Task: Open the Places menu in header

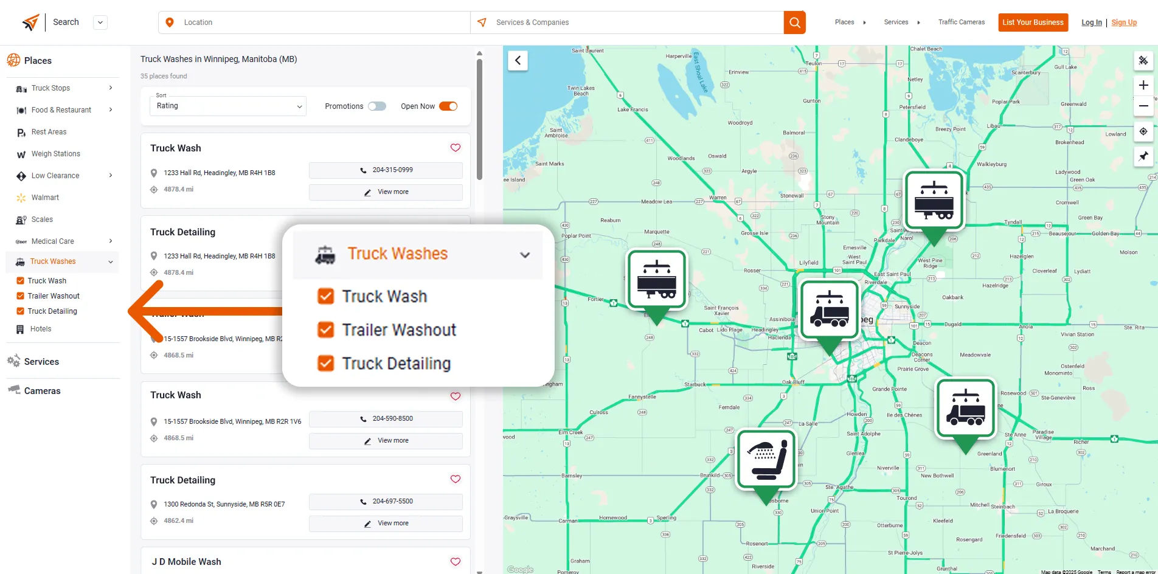Action: [x=850, y=22]
